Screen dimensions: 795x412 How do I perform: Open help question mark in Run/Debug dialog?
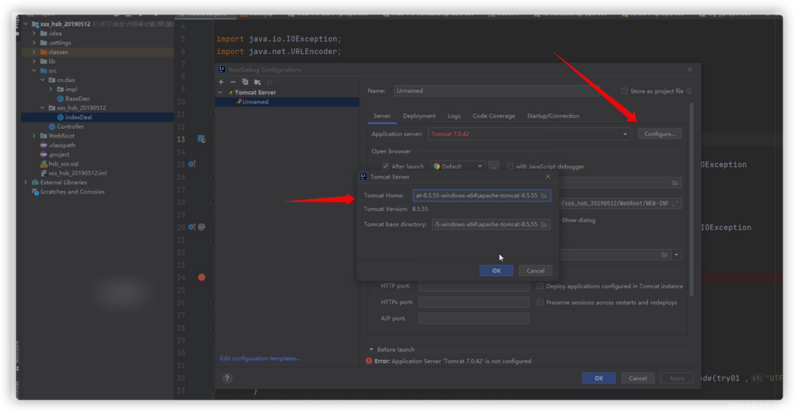pos(227,378)
